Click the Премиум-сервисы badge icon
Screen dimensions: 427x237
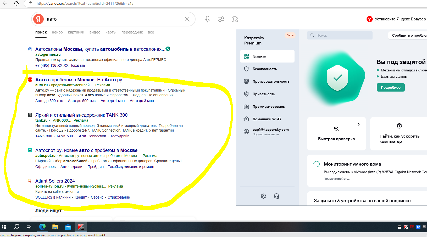pos(246,106)
